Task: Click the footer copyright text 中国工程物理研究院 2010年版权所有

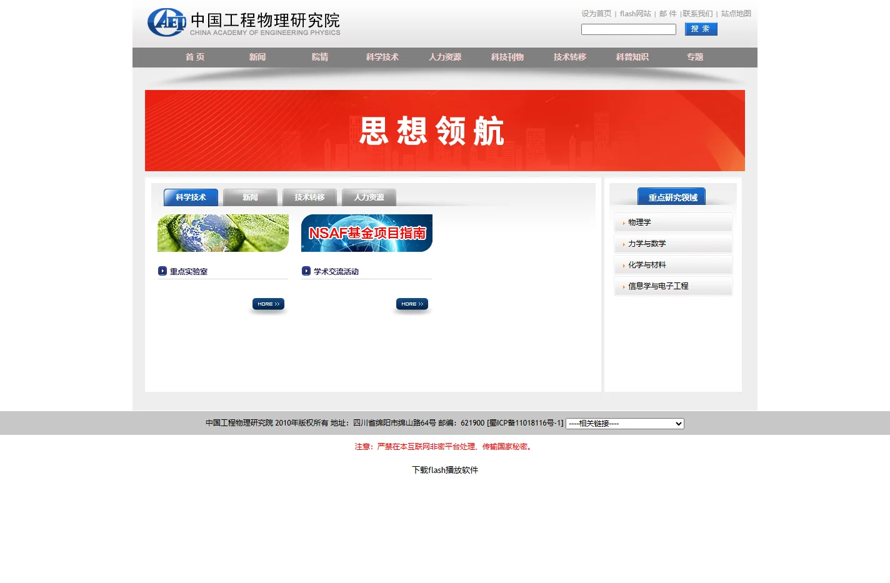Action: click(267, 423)
